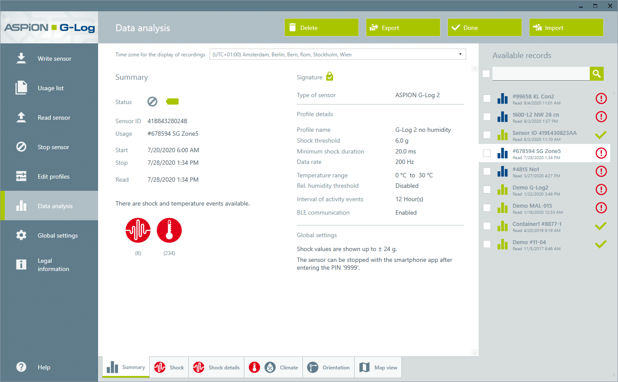Click the Data analysis bar-chart icon
Screen dimensions: 618x382
pos(21,206)
